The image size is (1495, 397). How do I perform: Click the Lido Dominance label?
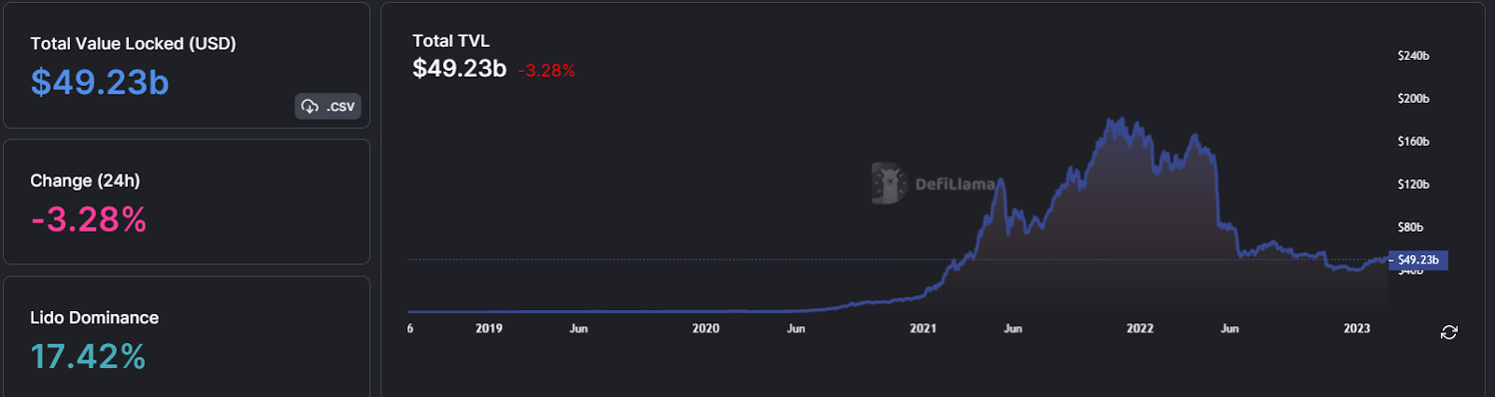94,318
